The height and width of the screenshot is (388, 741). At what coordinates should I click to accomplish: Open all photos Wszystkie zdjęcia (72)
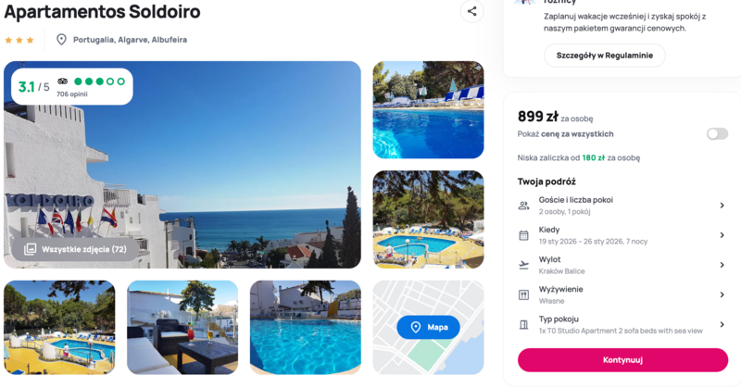click(x=75, y=249)
